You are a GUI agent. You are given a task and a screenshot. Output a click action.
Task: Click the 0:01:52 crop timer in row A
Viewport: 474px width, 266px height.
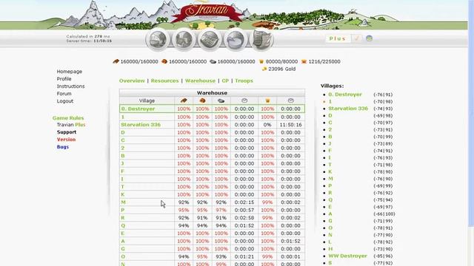click(290, 241)
